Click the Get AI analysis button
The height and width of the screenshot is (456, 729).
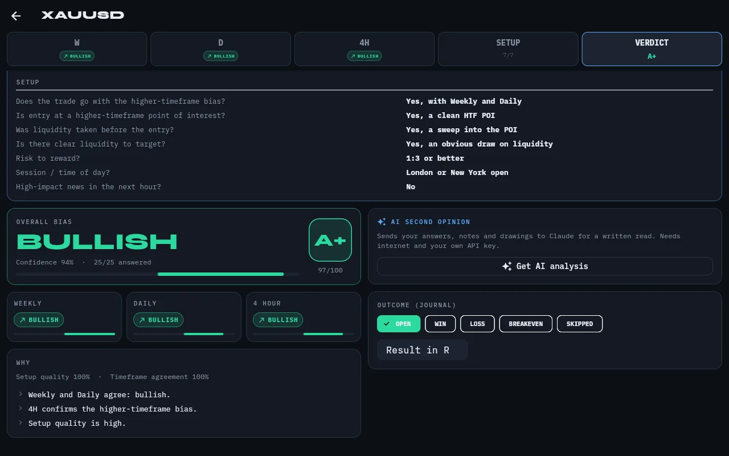pyautogui.click(x=545, y=266)
